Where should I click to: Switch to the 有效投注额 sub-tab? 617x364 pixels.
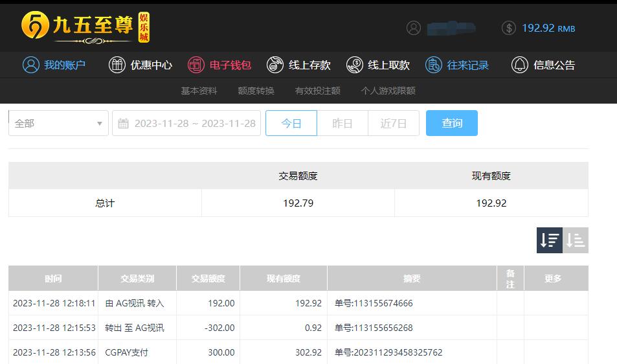(x=317, y=91)
